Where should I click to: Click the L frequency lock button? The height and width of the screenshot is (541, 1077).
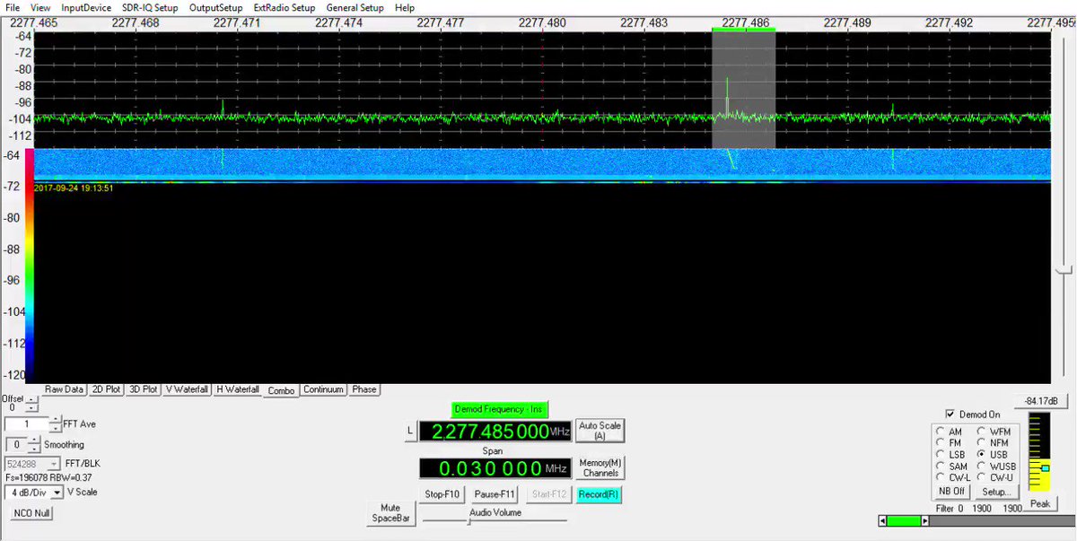pyautogui.click(x=410, y=432)
